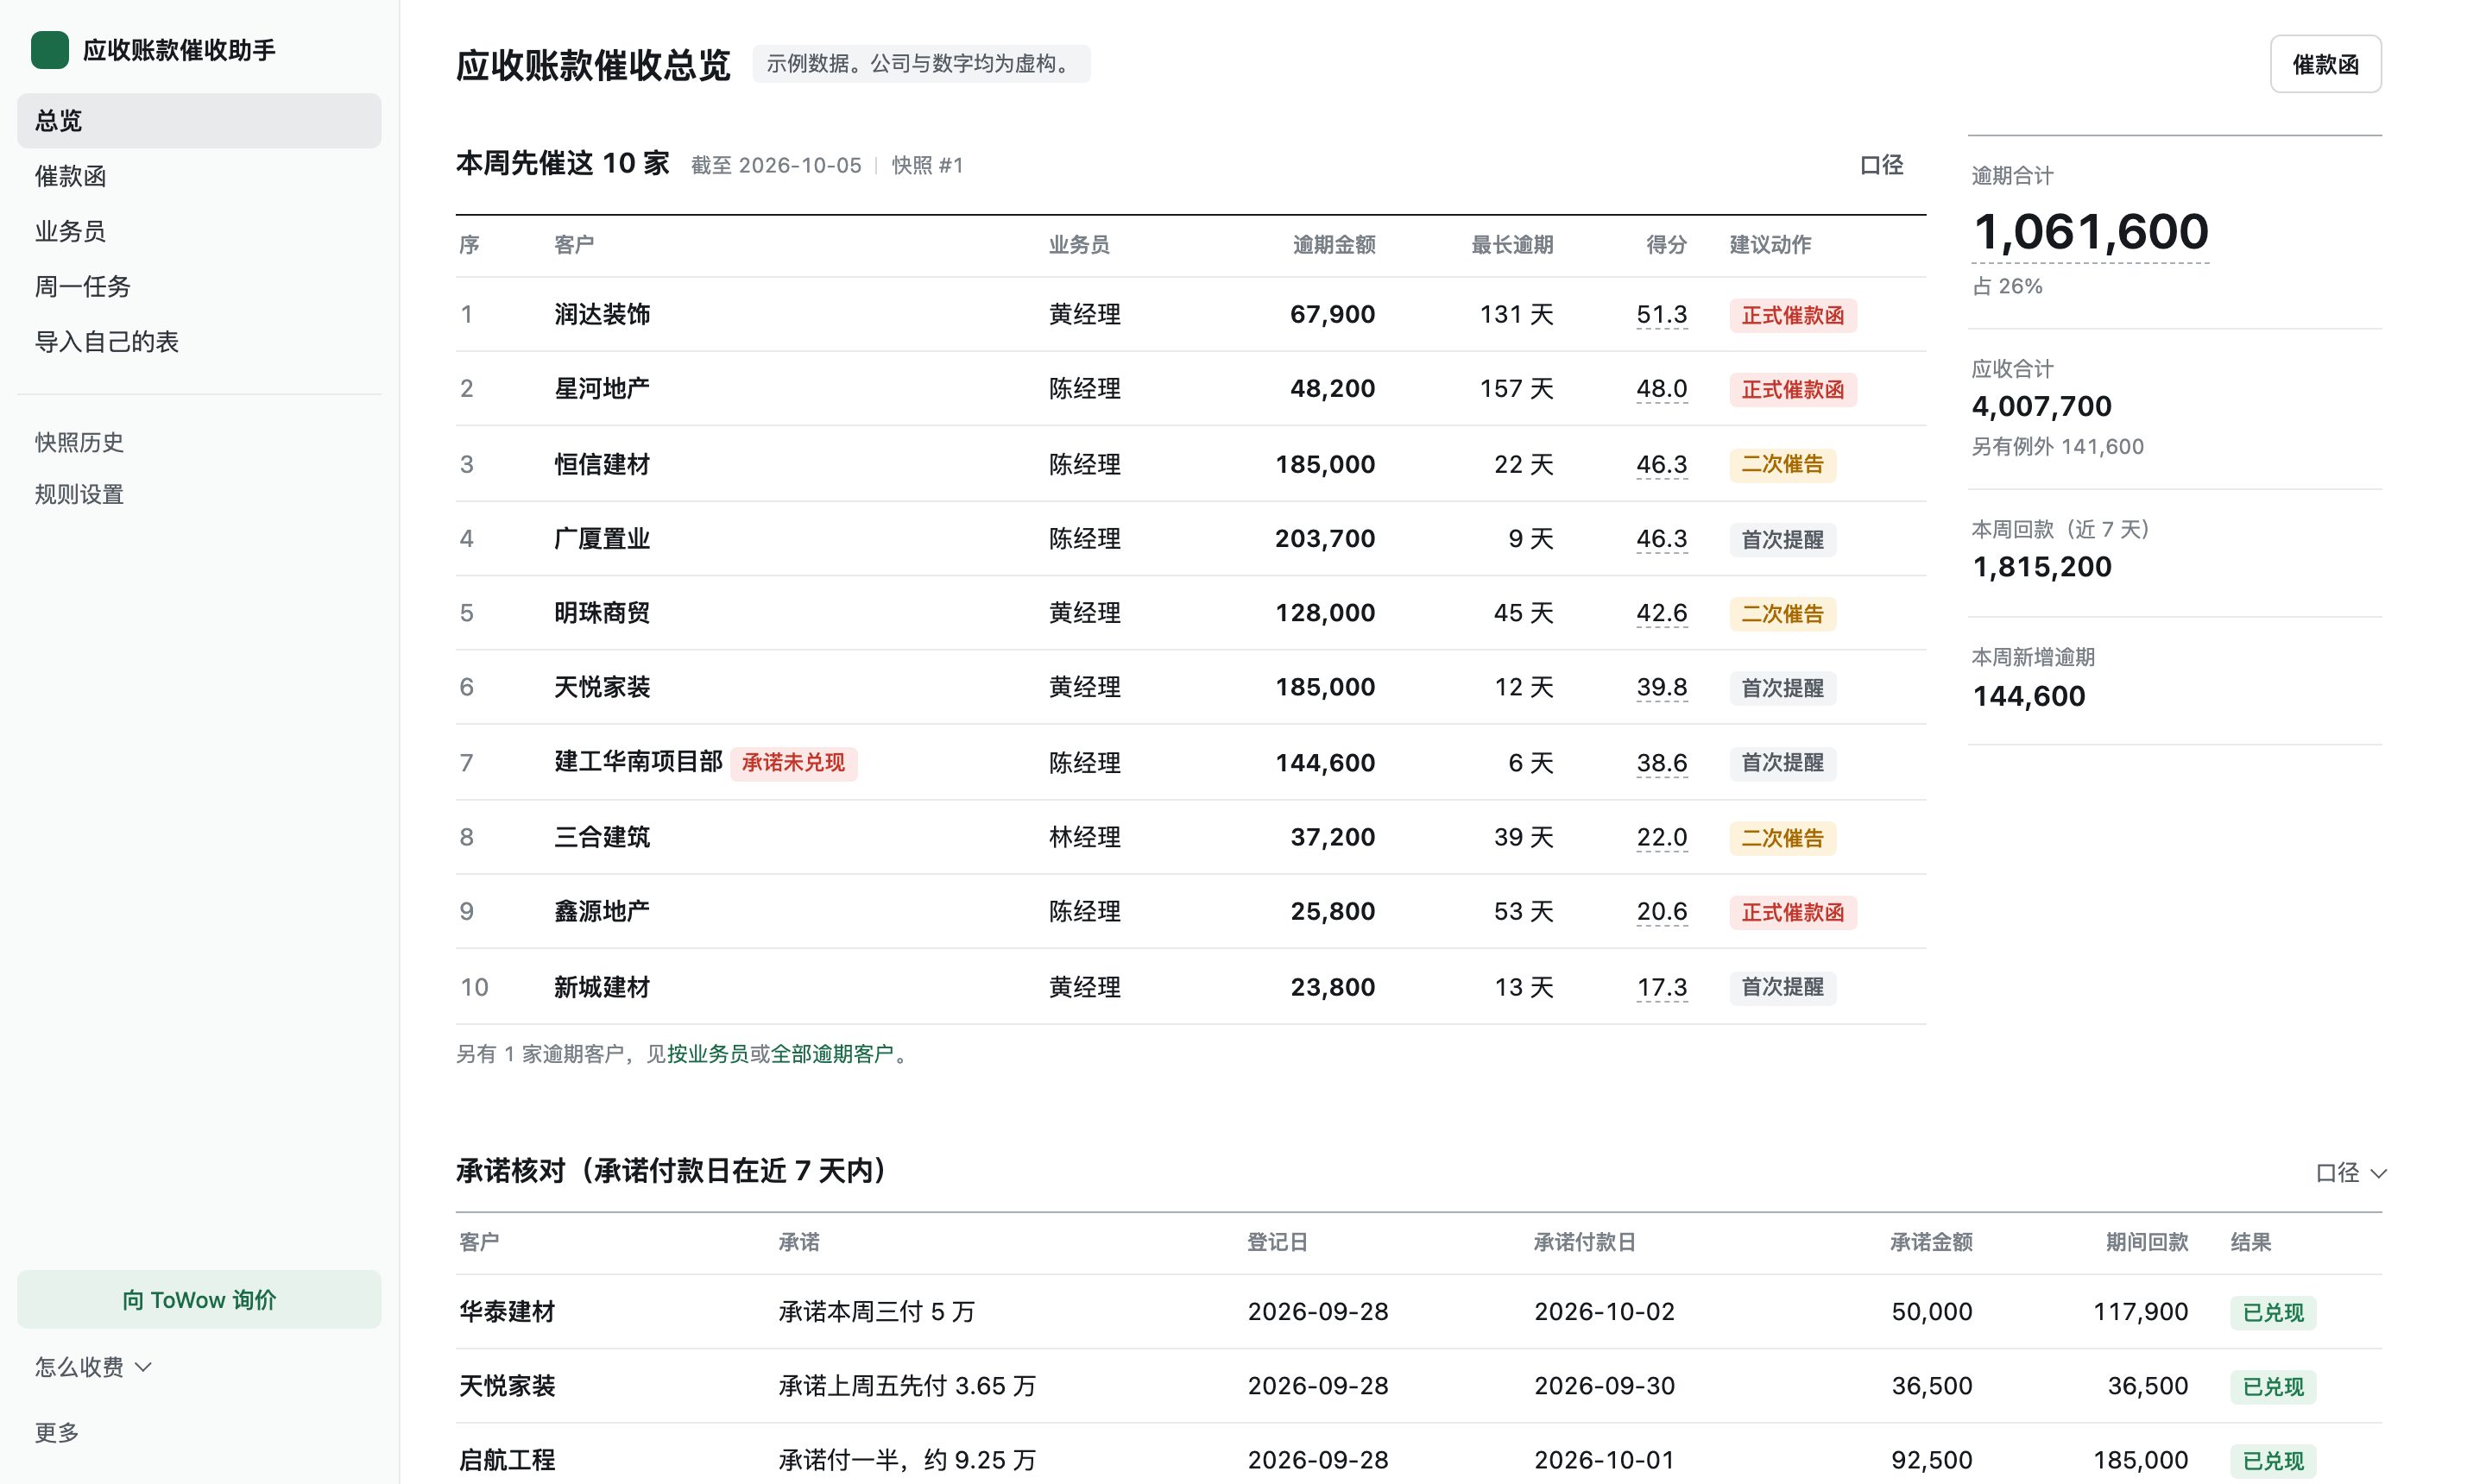
Task: Click 二次催告 tag in 明珠商贸 row
Action: (1782, 613)
